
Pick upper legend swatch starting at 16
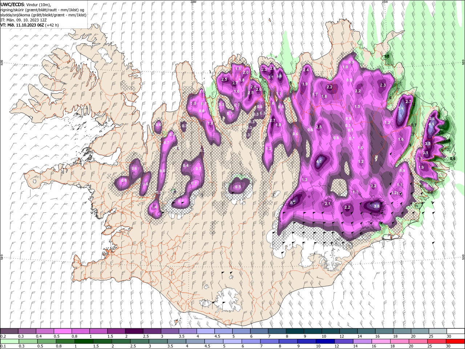[x=384, y=331]
